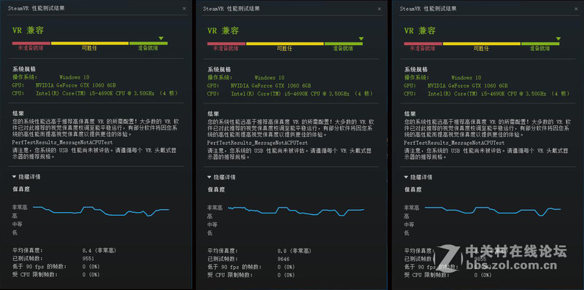Click the red 未准备就绪 bar in right window
584x290 pixels.
coord(423,44)
